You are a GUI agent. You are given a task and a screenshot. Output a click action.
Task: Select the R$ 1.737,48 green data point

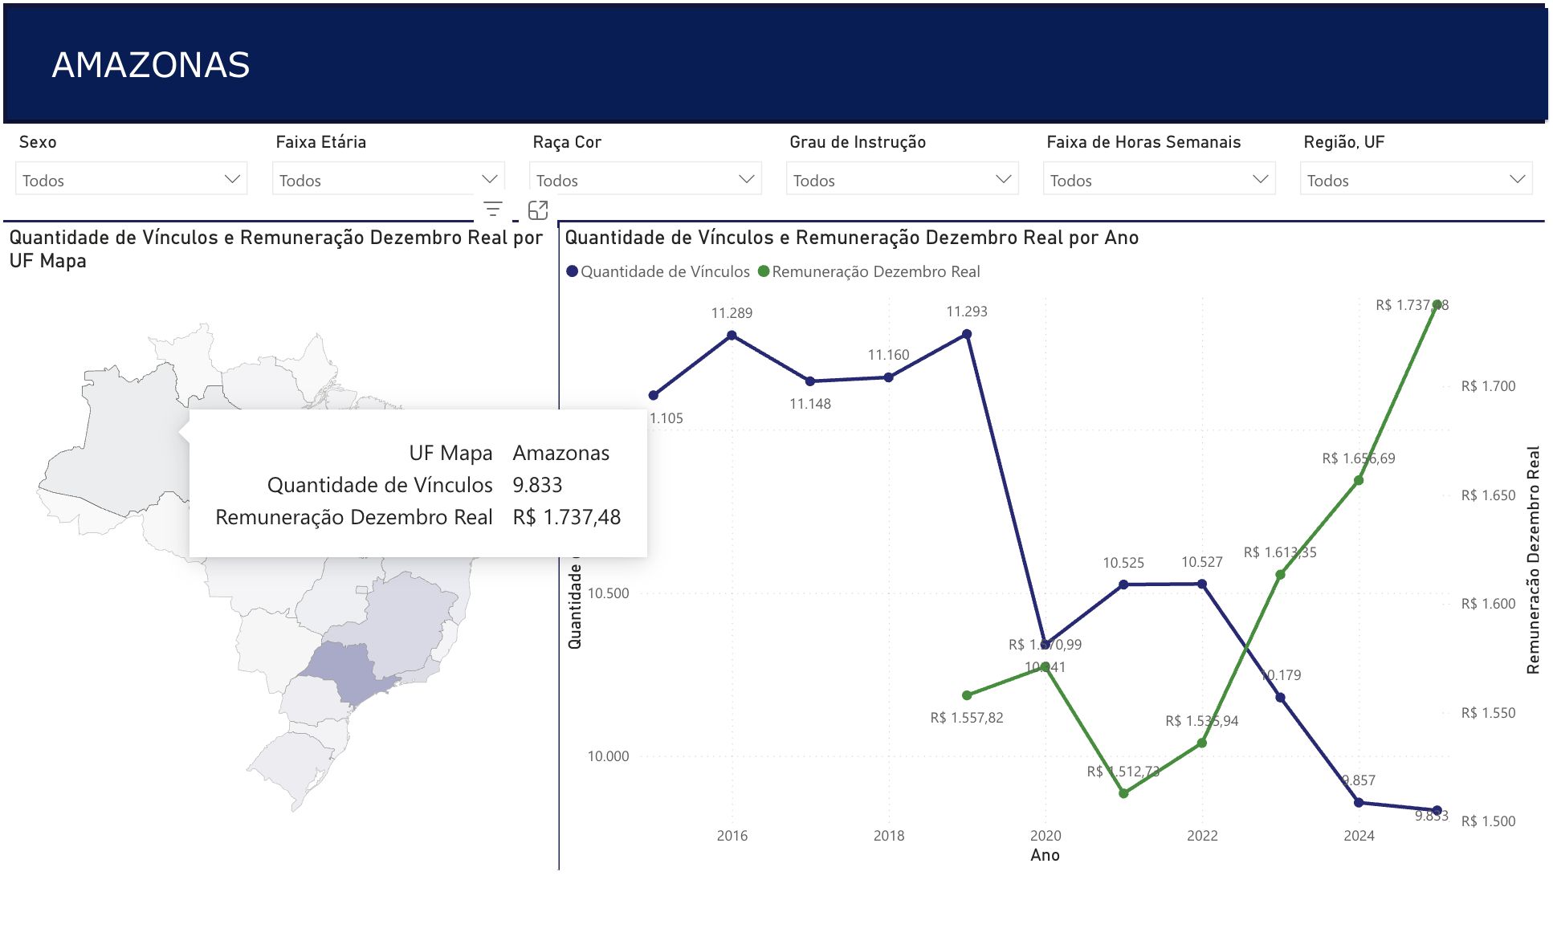tap(1437, 305)
